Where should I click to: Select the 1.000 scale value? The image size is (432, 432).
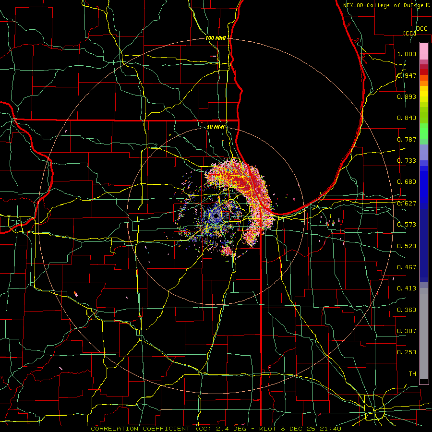[x=407, y=54]
